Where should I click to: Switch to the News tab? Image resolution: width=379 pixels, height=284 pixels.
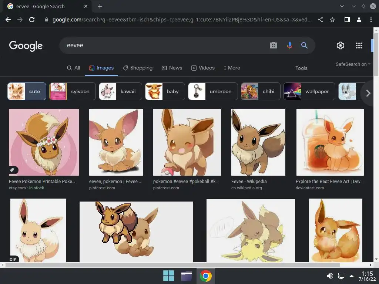point(172,68)
